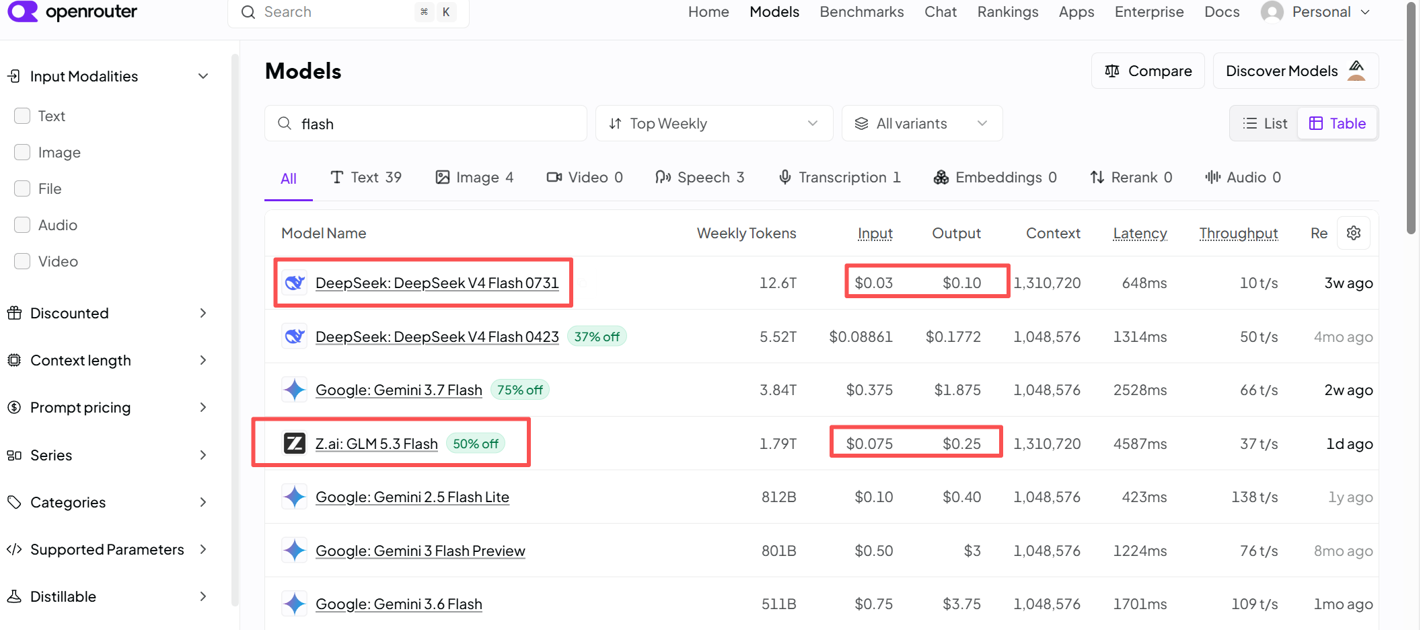Open the All variants dropdown

922,123
